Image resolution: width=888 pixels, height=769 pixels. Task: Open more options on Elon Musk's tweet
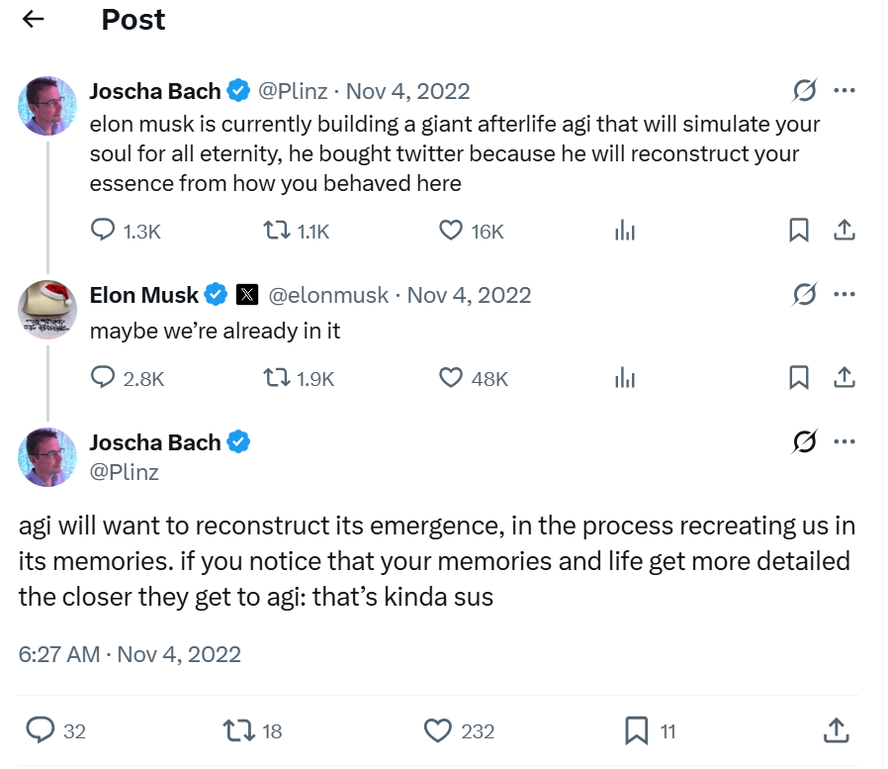(844, 294)
